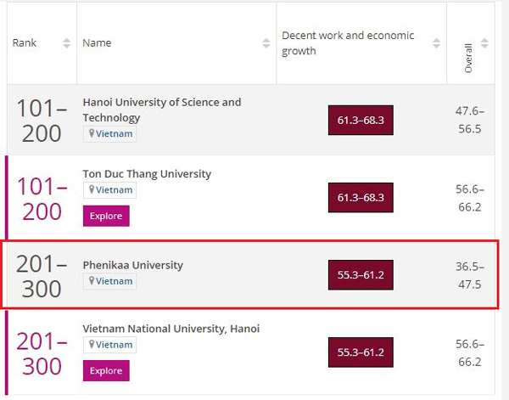Click Vietnam tag under Phenikaa University
Image resolution: width=509 pixels, height=400 pixels.
[x=114, y=281]
